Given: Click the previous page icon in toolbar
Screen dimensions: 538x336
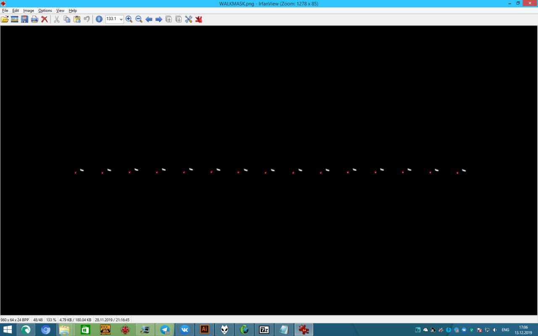Looking at the screenshot, I should (x=169, y=19).
